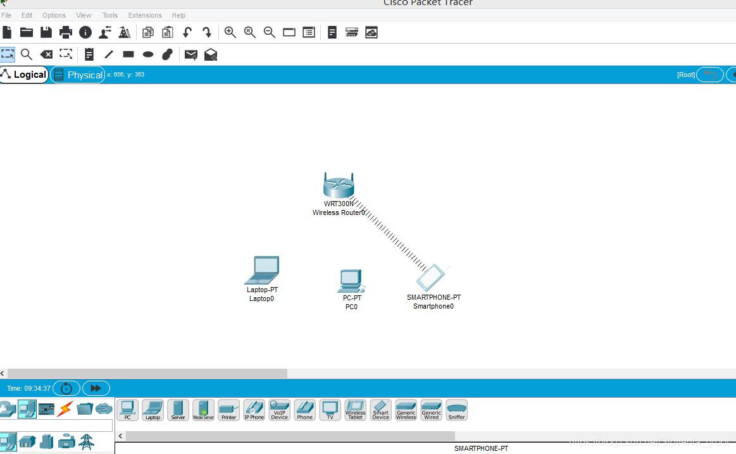Print the workspace

(x=66, y=32)
